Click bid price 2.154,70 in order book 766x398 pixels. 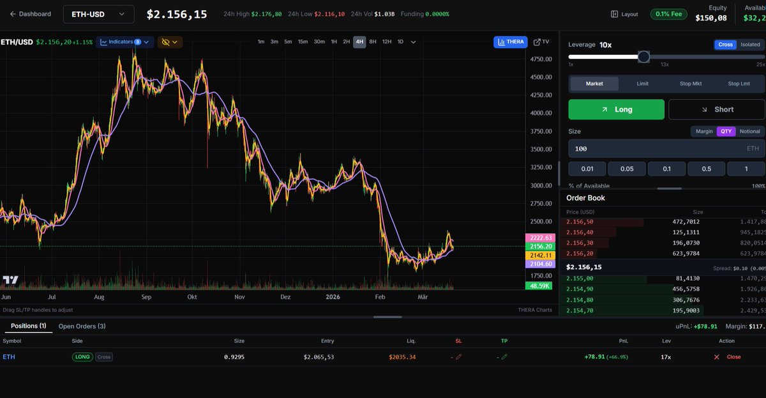(580, 310)
